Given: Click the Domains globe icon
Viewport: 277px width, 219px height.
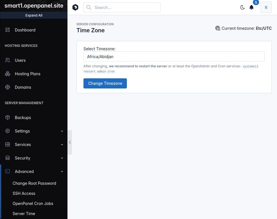Looking at the screenshot, I should click(x=8, y=87).
